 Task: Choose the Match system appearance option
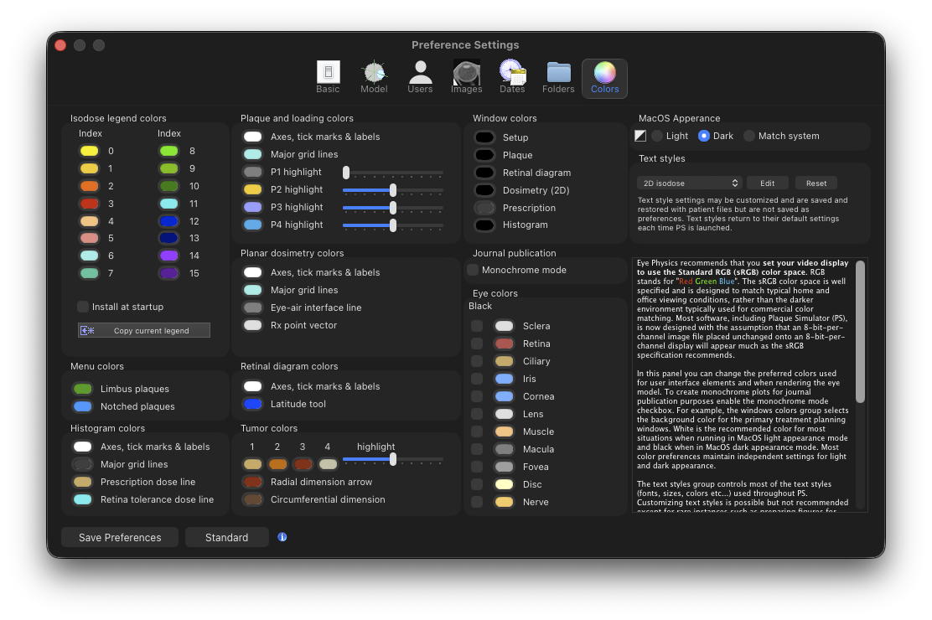click(749, 136)
